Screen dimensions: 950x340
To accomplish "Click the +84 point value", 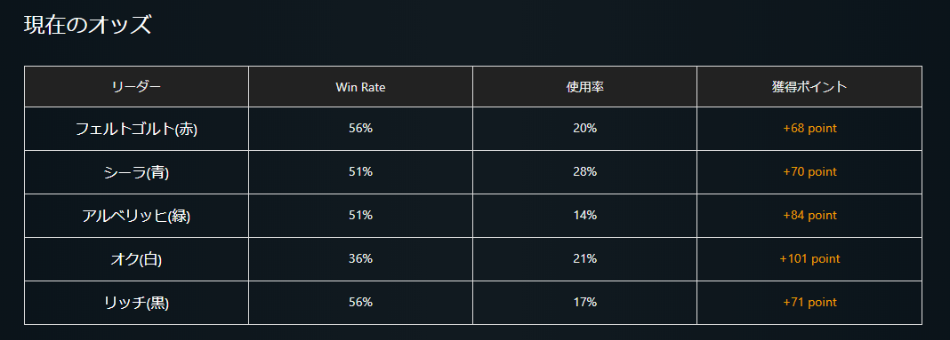I will (x=809, y=216).
